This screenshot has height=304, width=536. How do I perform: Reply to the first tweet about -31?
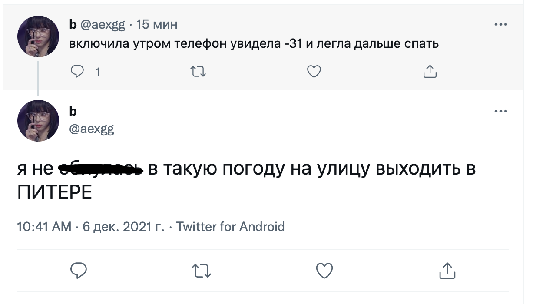coord(77,71)
